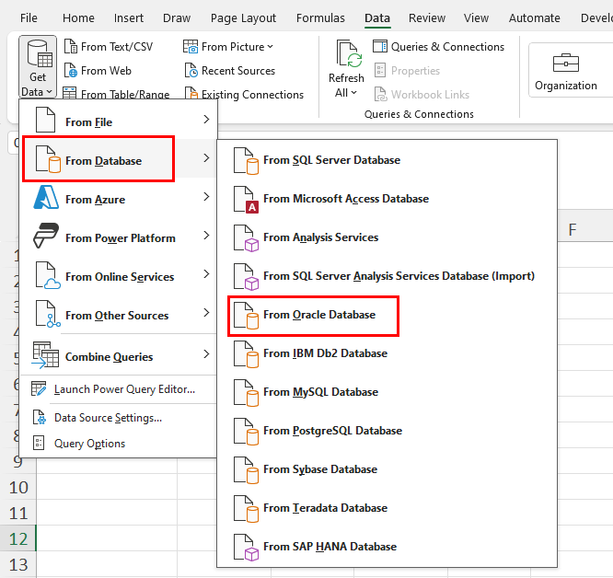Expand the From Other Sources submenu arrow
The width and height of the screenshot is (613, 578).
206,313
